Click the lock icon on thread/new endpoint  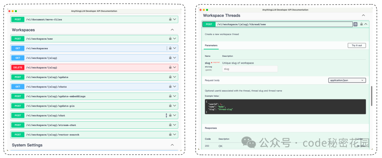[361, 24]
